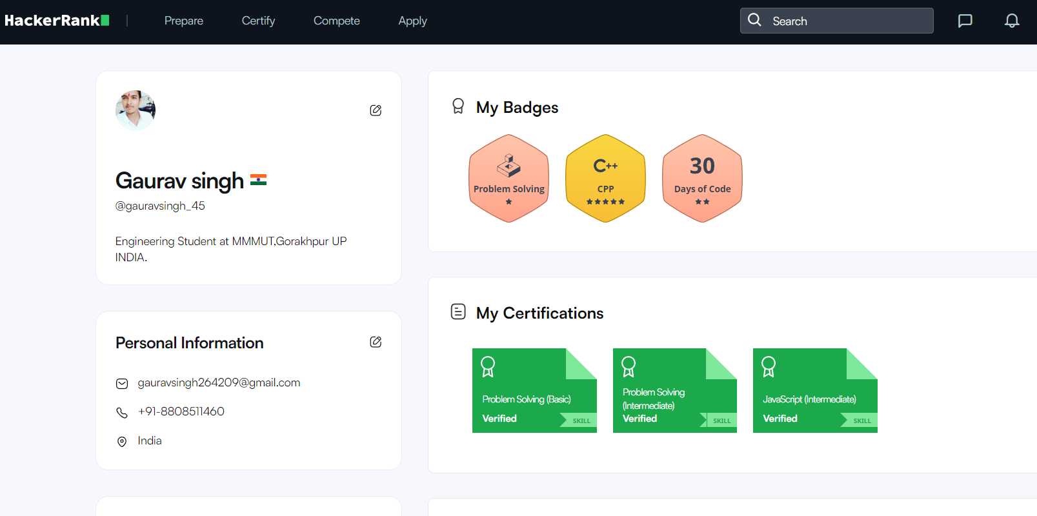Open Problem Solving (Intermediate) certificate
Viewport: 1037px width, 516px height.
tap(675, 390)
